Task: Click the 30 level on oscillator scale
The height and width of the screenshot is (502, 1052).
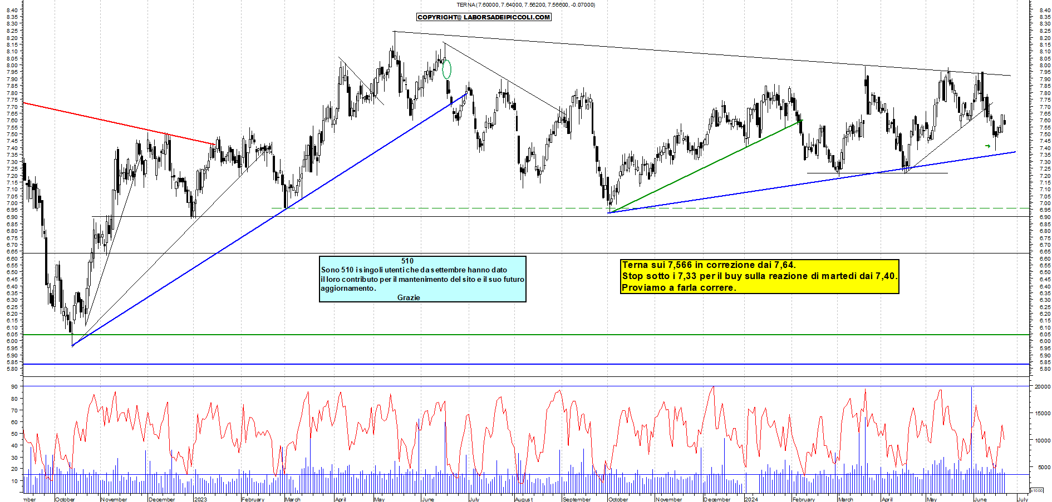Action: click(14, 458)
